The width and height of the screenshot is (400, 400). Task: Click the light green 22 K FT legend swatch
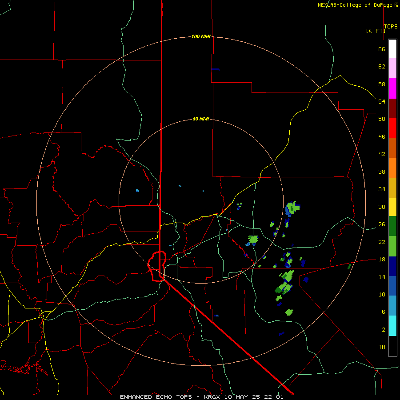pos(392,246)
